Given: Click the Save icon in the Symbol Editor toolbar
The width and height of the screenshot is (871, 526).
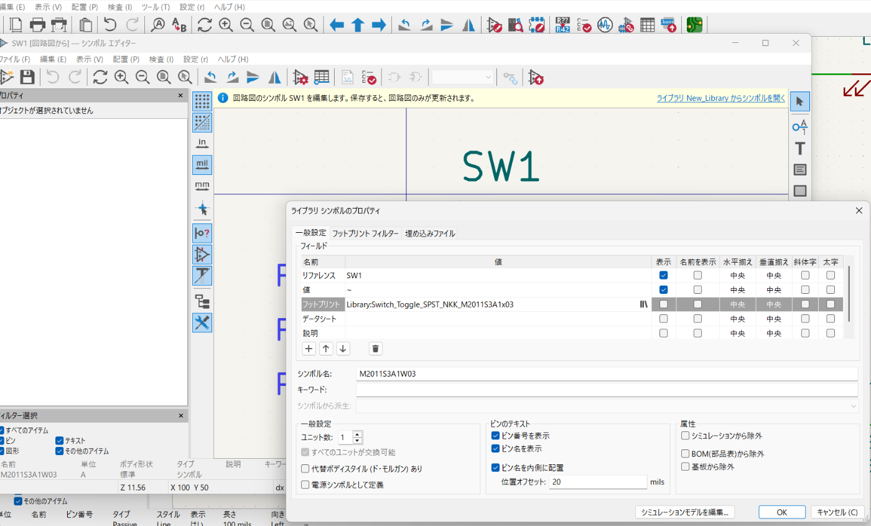Looking at the screenshot, I should [27, 77].
